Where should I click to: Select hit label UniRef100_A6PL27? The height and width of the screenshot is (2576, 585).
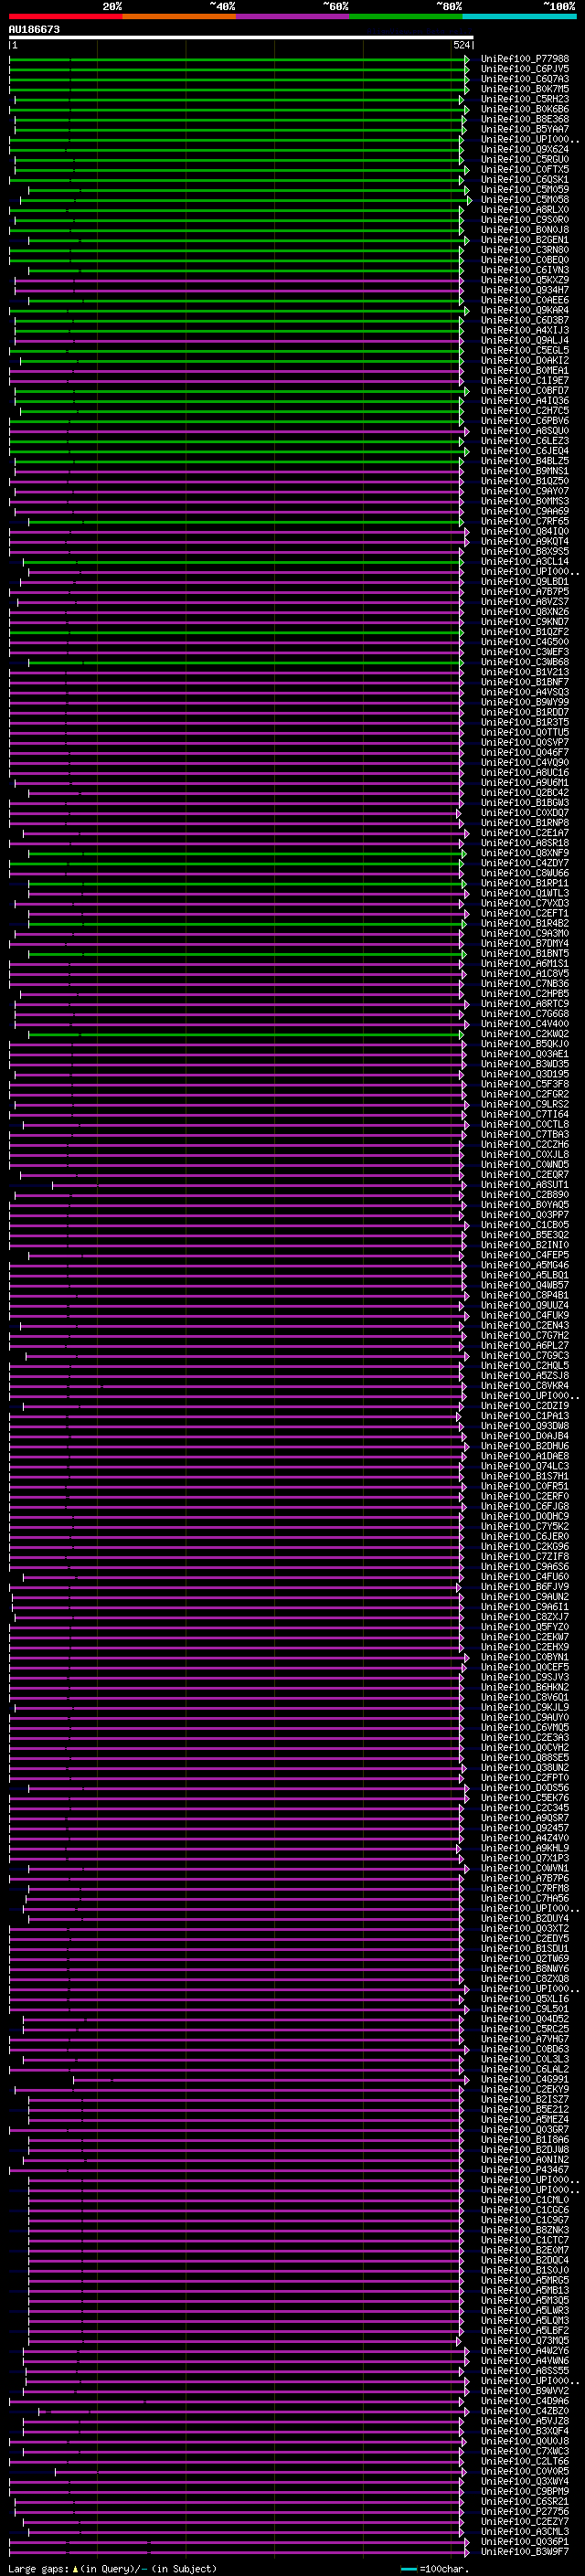click(x=524, y=1345)
